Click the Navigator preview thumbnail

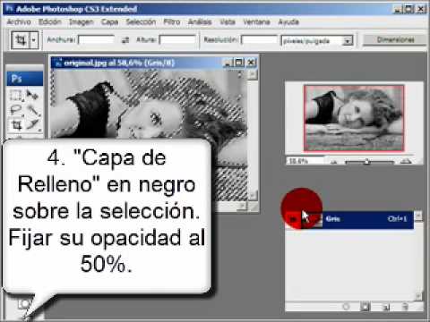point(354,118)
